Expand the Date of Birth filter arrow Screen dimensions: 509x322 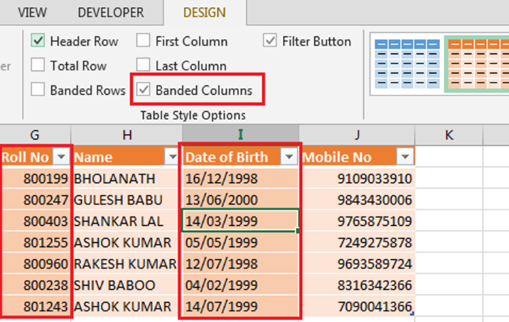coord(290,158)
